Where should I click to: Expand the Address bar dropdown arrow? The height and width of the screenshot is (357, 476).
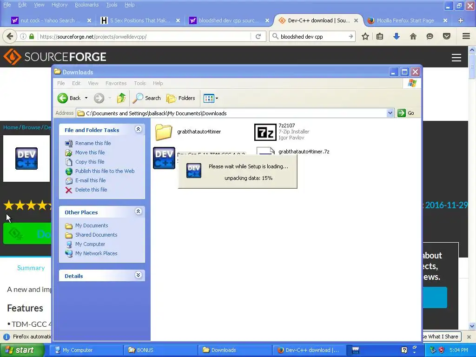[390, 113]
